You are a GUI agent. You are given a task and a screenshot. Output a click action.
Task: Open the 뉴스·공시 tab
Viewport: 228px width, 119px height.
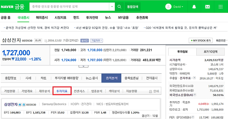click(92, 78)
